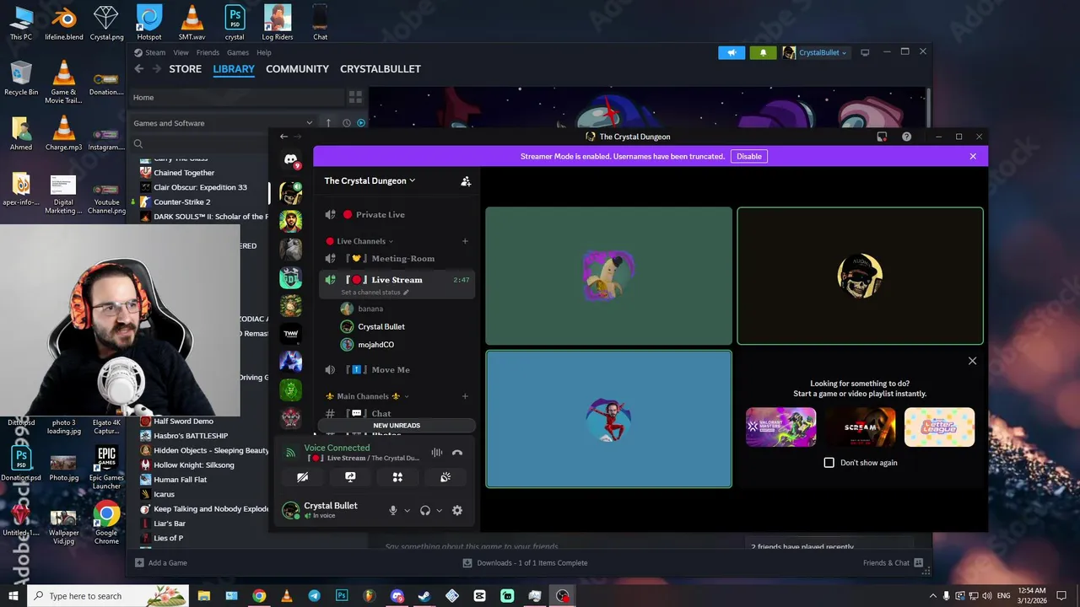
Task: Click Steam announcements megaphone button
Action: pos(732,52)
